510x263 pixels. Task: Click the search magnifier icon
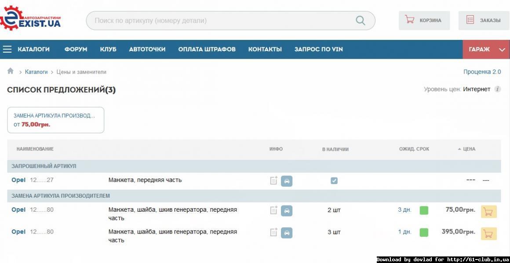(360, 21)
